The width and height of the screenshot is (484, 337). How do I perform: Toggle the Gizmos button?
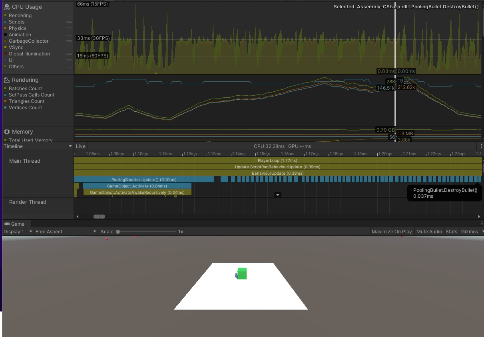coord(469,232)
